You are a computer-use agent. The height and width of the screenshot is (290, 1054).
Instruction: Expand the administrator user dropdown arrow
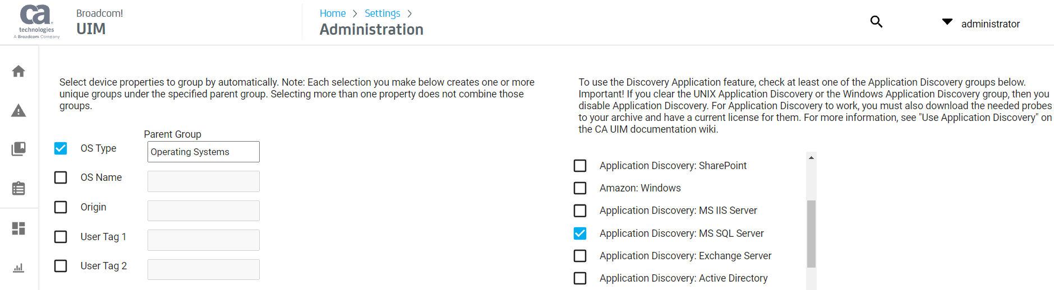point(947,22)
